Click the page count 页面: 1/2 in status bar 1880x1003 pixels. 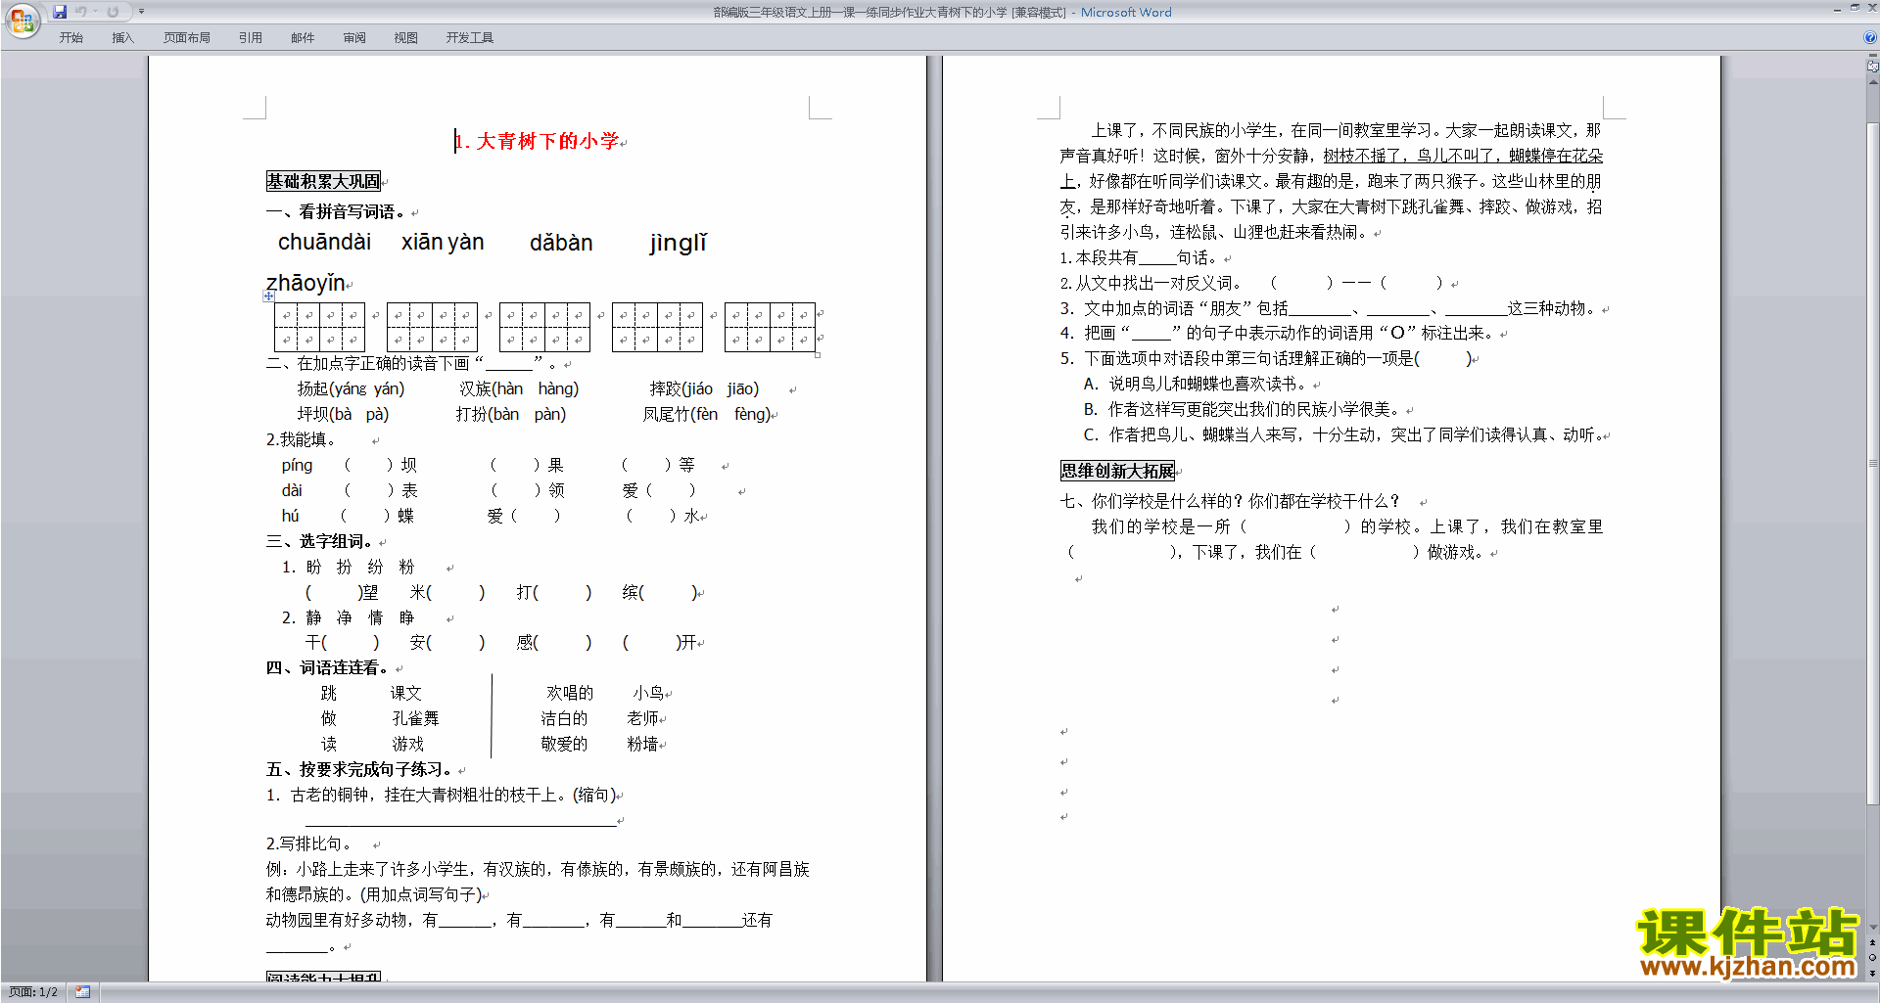tap(32, 992)
